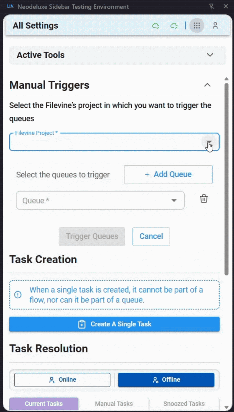This screenshot has height=412, width=234.
Task: Set task resolution status to Online
Action: (62, 380)
